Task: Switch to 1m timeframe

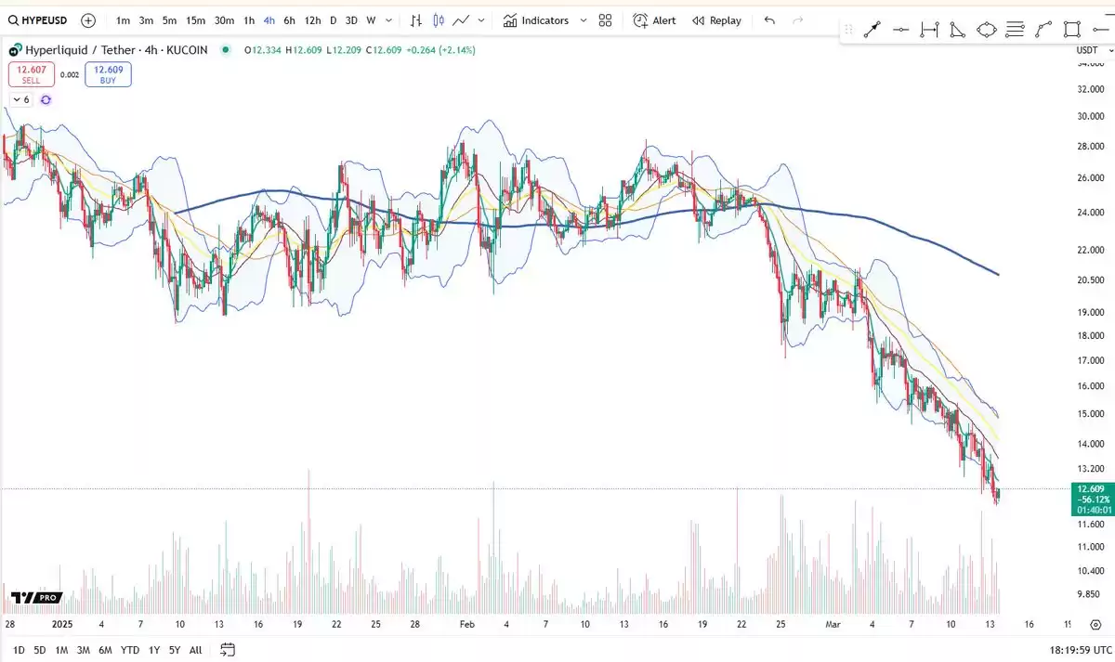Action: (x=123, y=19)
